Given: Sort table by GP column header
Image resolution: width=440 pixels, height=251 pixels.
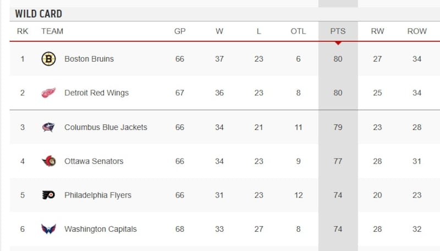Looking at the screenshot, I should point(180,31).
